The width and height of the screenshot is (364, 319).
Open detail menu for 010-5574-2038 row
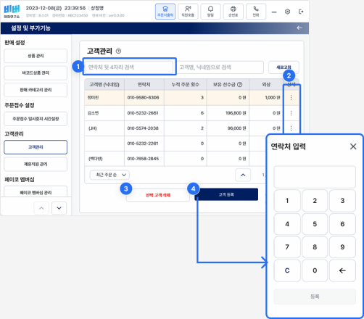[291, 128]
